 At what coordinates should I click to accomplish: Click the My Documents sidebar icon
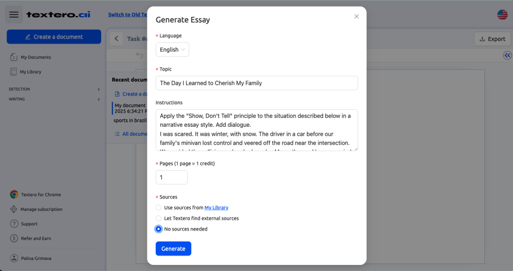coord(14,57)
